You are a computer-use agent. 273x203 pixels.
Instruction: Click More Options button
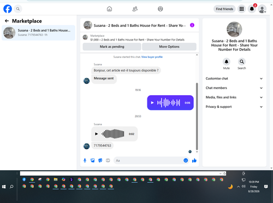(x=169, y=47)
